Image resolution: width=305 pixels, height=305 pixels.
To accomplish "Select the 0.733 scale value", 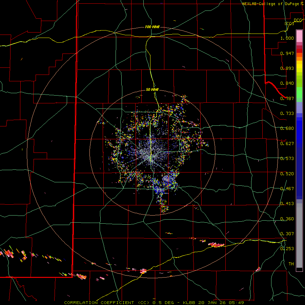I will click(287, 114).
